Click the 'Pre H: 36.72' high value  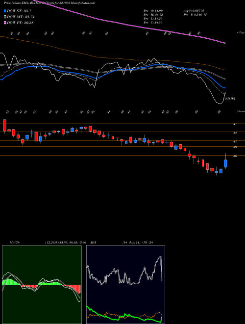click(153, 15)
